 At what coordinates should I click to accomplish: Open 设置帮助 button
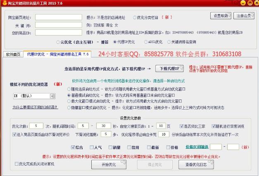pos(221,16)
